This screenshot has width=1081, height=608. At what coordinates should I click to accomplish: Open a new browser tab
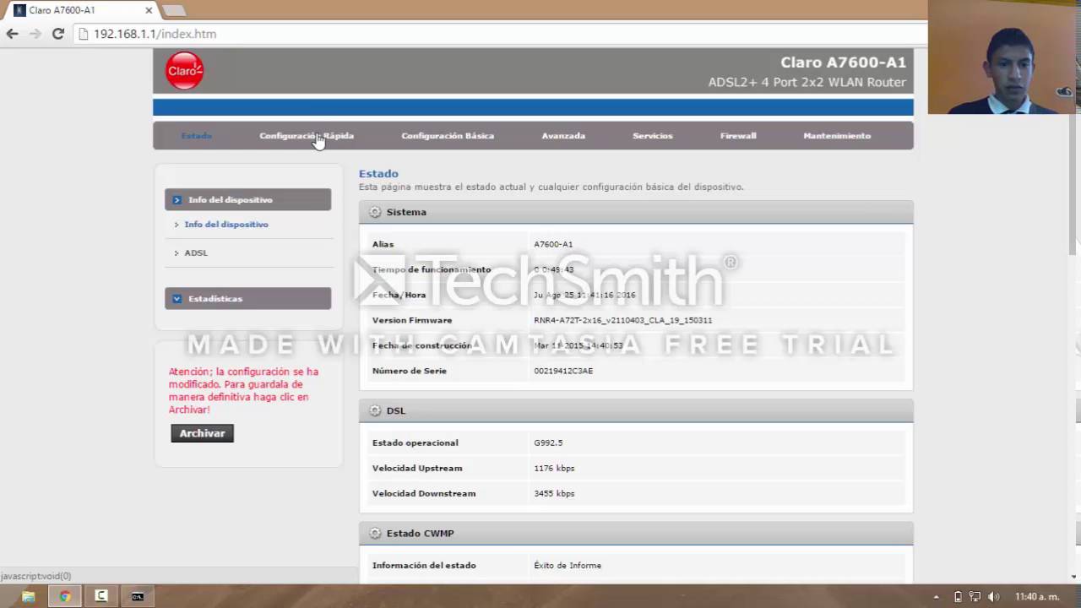(x=174, y=10)
